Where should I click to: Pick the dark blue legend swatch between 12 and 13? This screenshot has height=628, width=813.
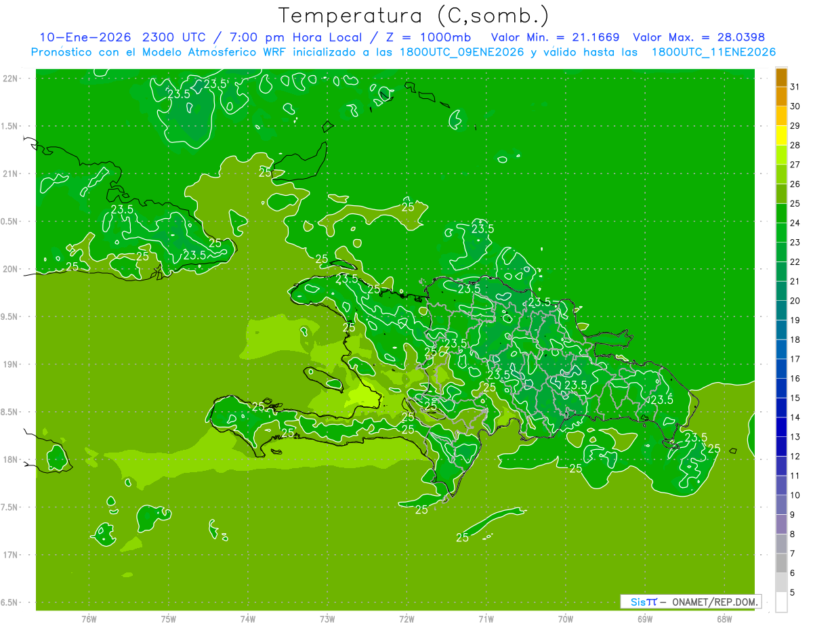pos(781,446)
